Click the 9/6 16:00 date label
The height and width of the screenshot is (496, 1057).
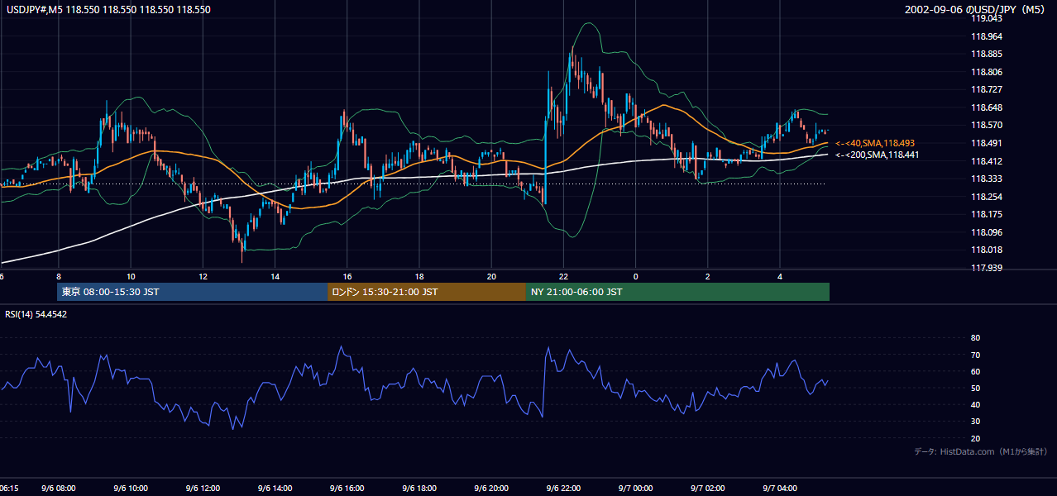coord(347,489)
